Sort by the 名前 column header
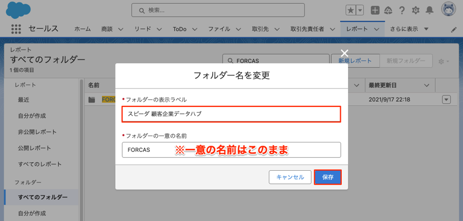Screen dimensions: 463x221 [x=93, y=85]
